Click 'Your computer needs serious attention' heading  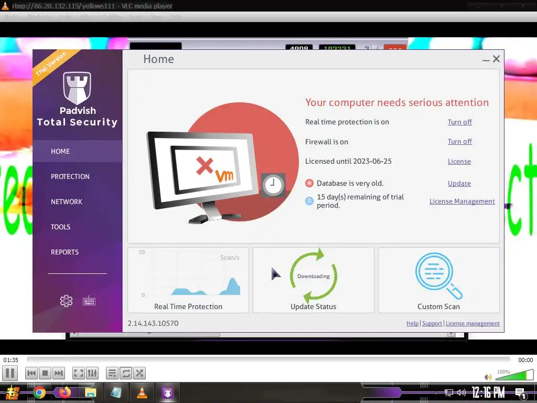click(396, 102)
